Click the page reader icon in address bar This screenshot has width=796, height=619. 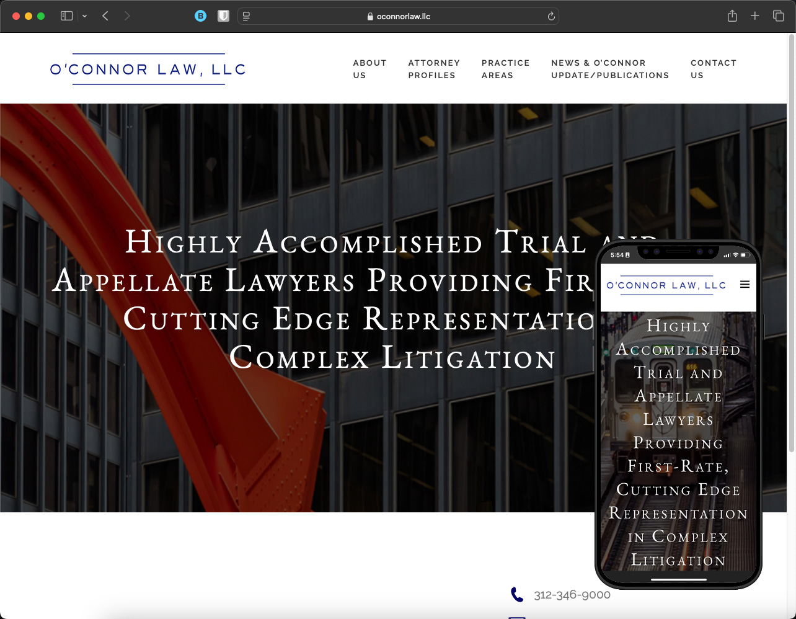[x=247, y=16]
